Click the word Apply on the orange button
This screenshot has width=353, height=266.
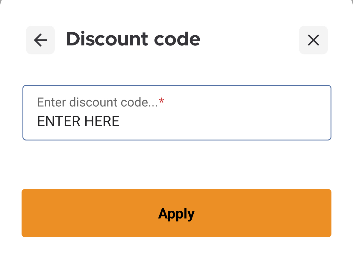176,214
